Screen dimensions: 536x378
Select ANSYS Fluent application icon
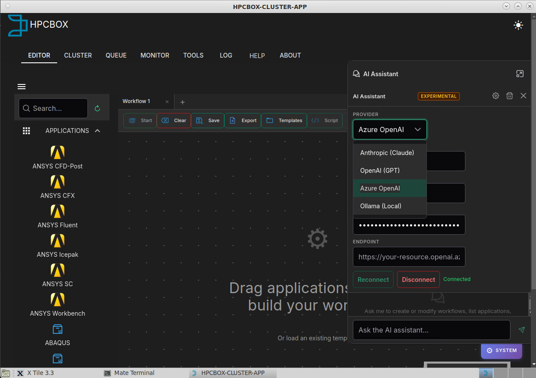(x=58, y=211)
